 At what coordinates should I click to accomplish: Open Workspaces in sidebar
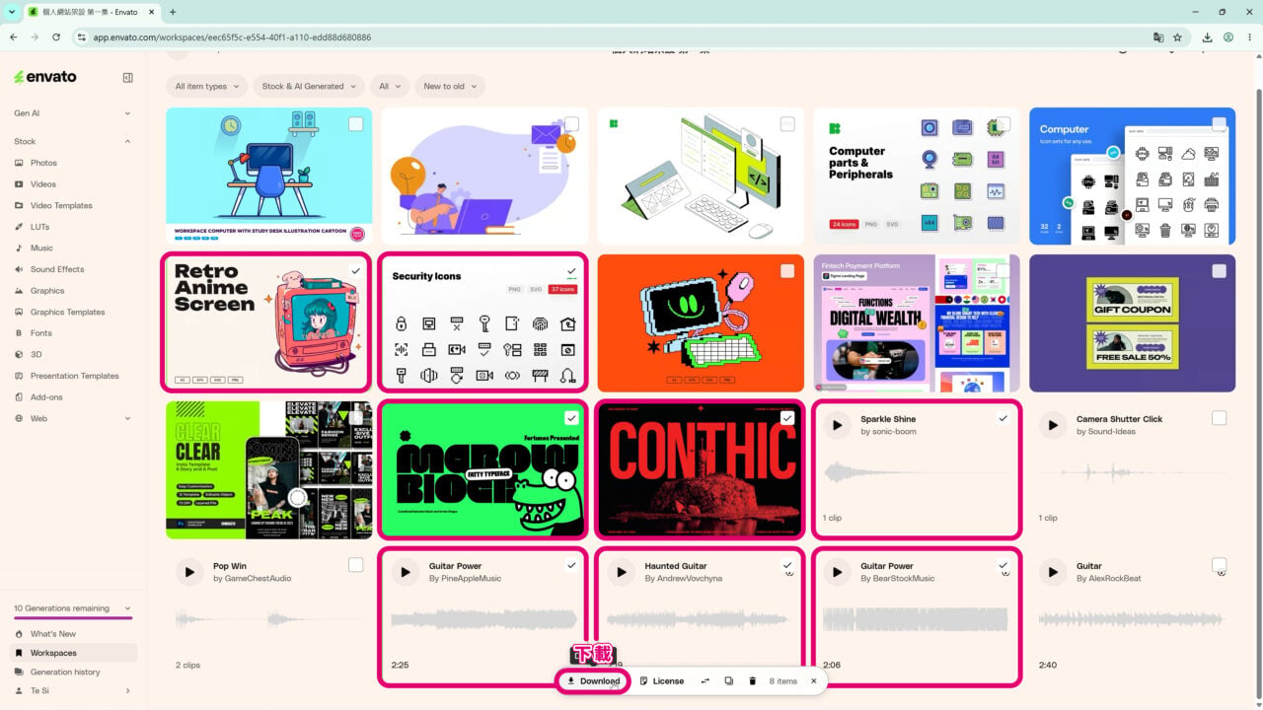tap(73, 653)
